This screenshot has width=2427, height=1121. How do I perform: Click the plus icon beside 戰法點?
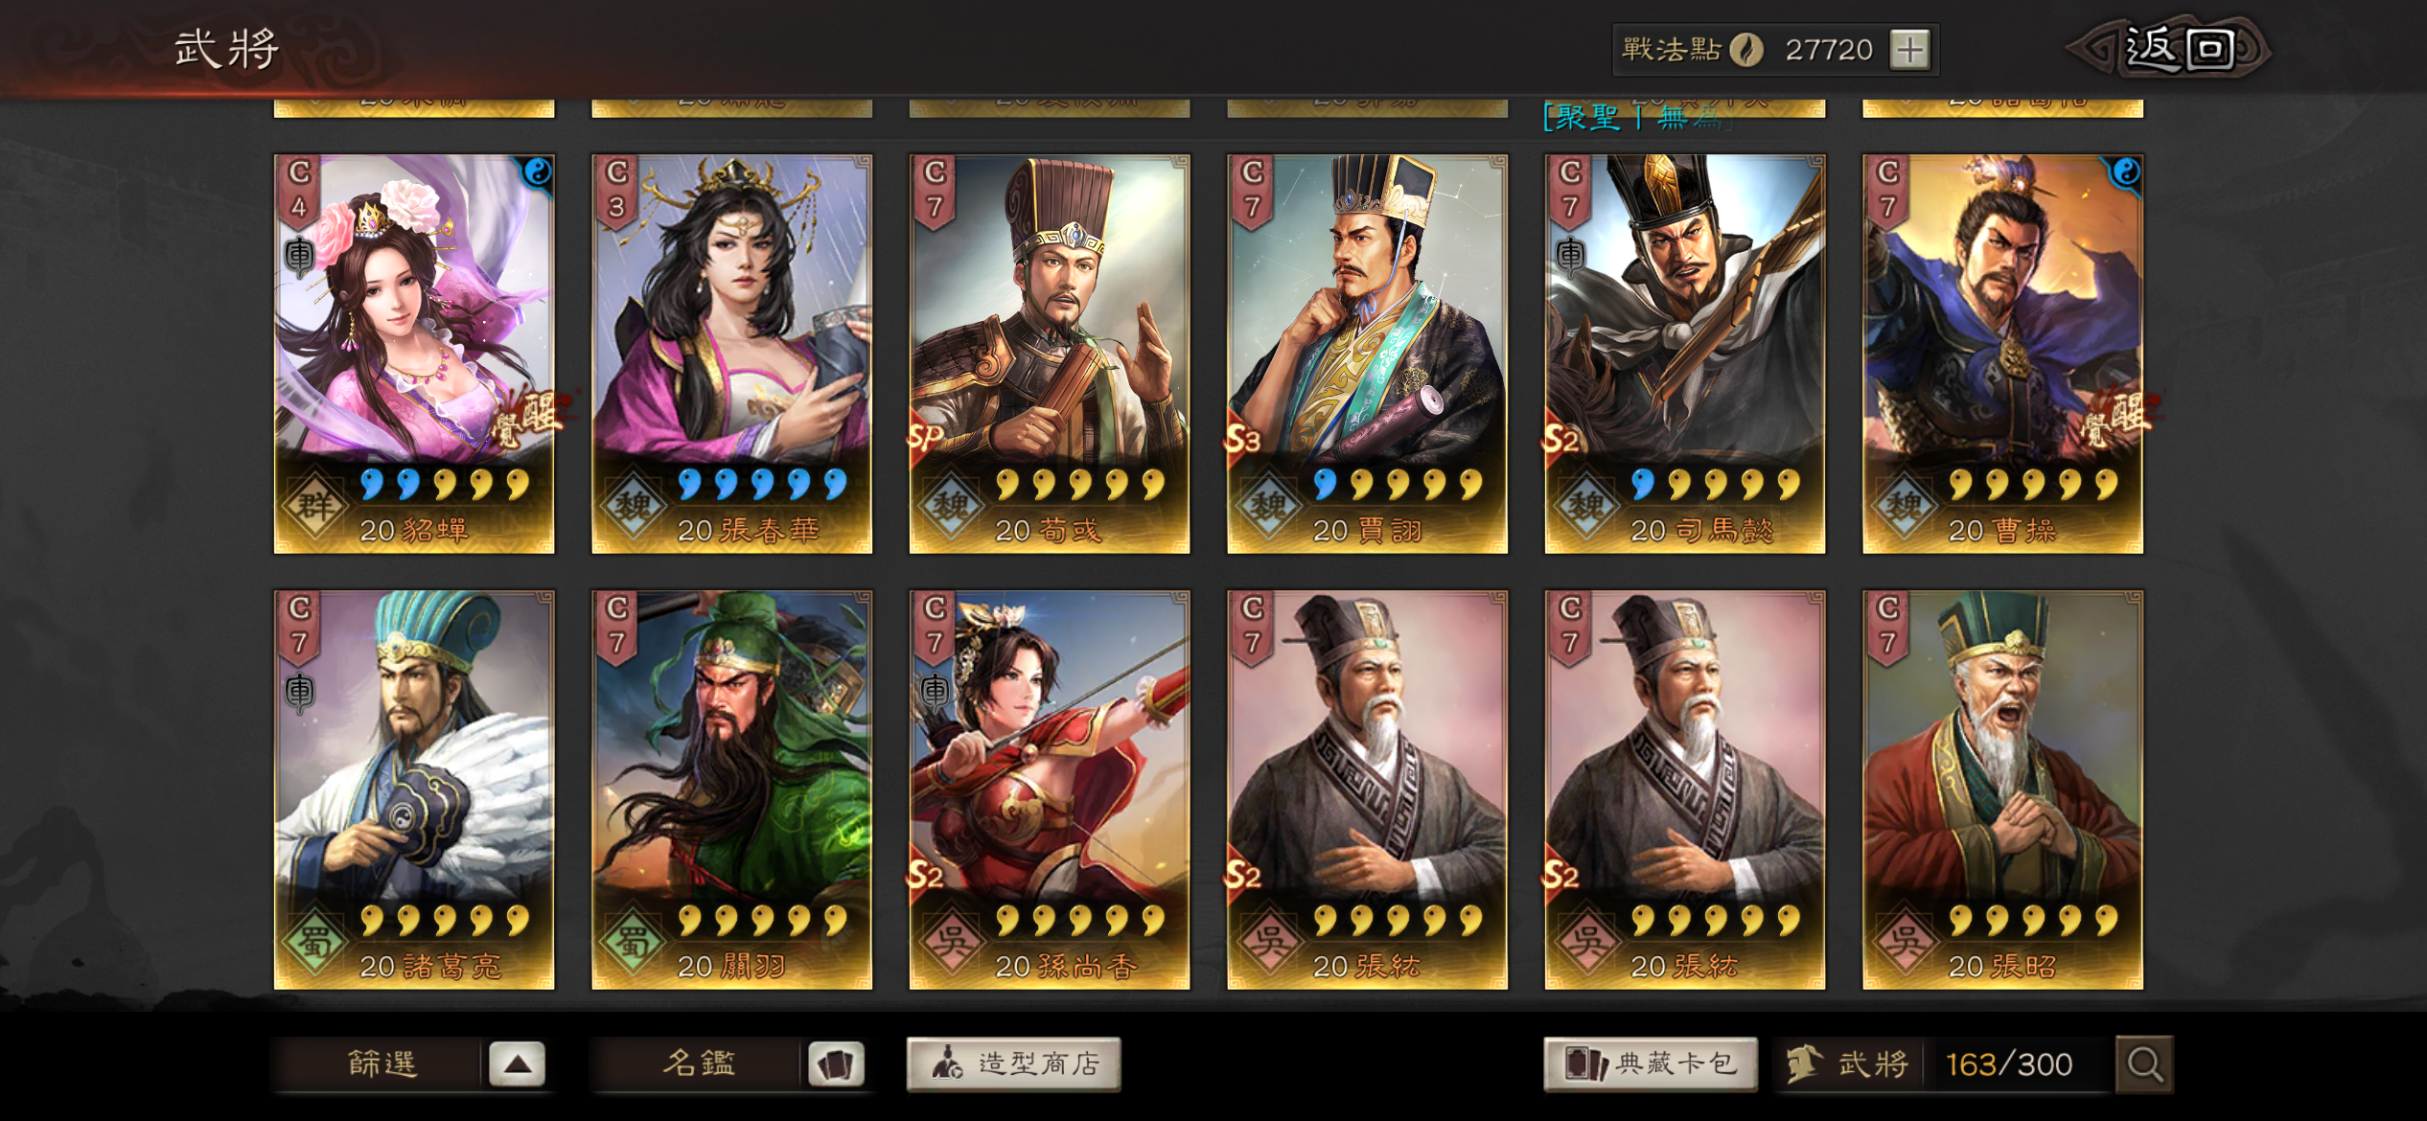coord(1909,50)
